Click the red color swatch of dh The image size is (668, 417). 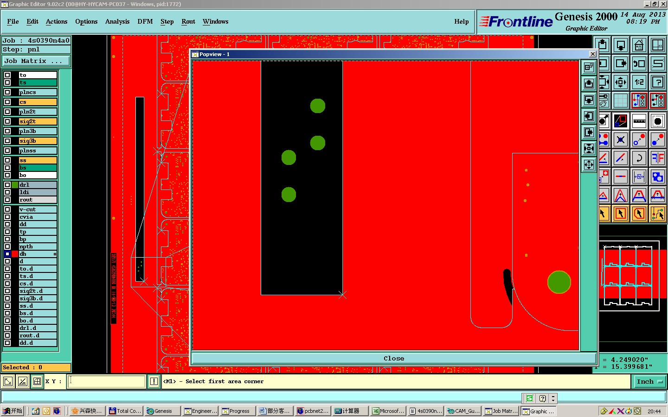15,254
